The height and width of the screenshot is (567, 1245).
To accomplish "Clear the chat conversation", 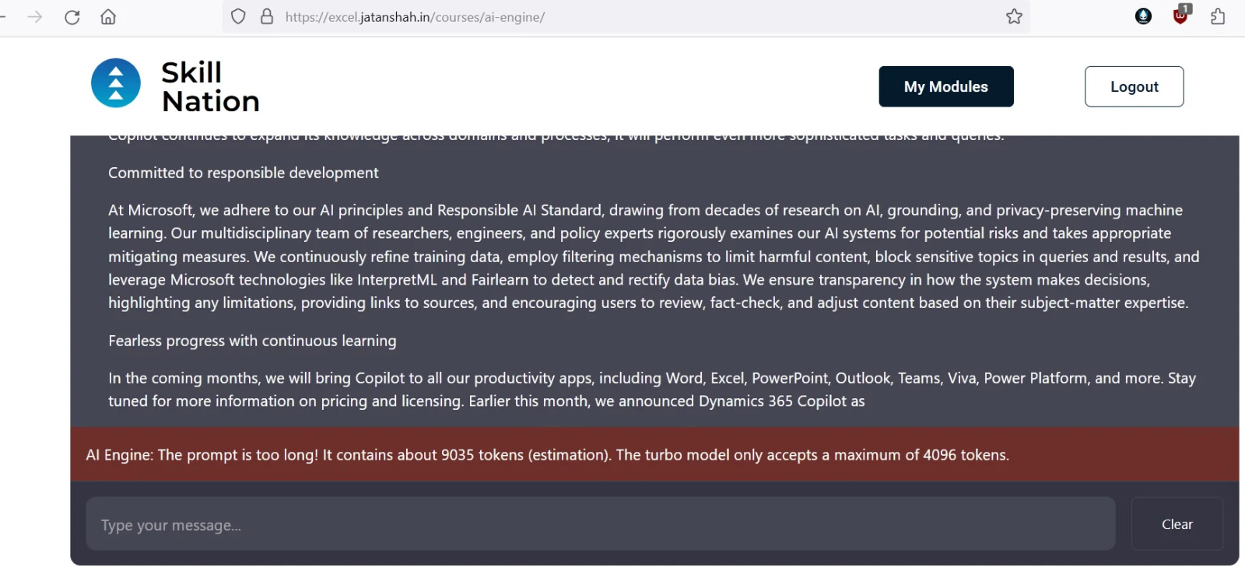I will (1177, 524).
